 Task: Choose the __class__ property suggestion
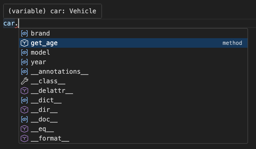click(x=48, y=81)
